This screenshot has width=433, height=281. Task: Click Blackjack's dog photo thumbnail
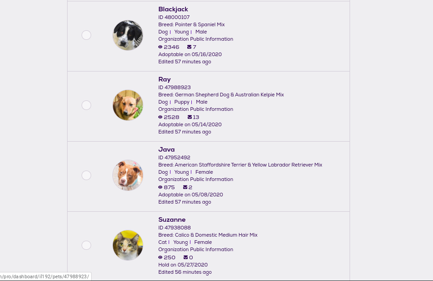(128, 35)
